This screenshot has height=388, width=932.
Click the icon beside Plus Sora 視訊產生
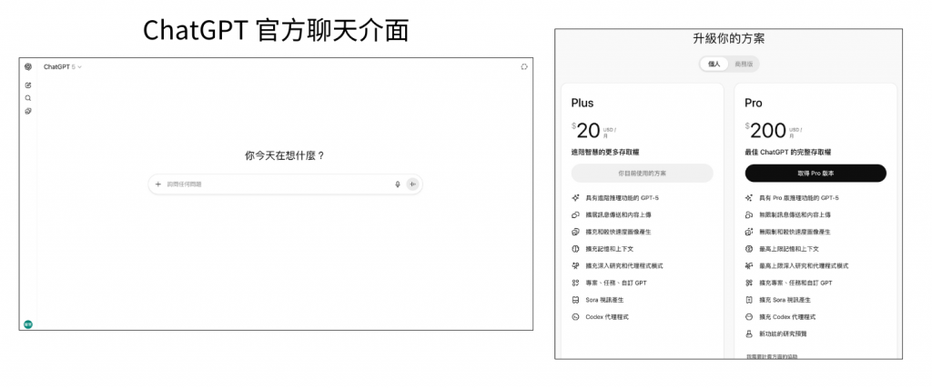click(575, 300)
